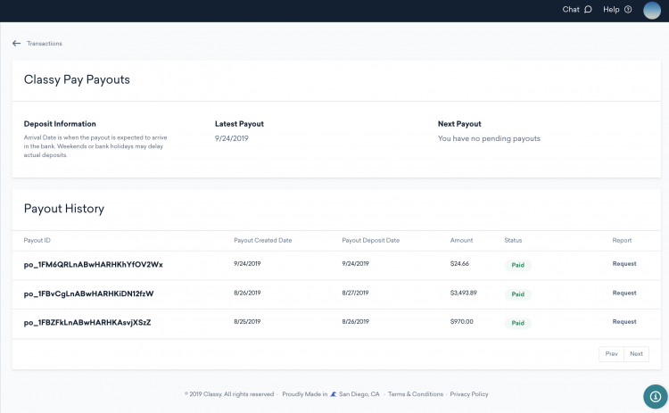Click the Paid badge in the $970.00 row
The height and width of the screenshot is (413, 669).
[518, 323]
